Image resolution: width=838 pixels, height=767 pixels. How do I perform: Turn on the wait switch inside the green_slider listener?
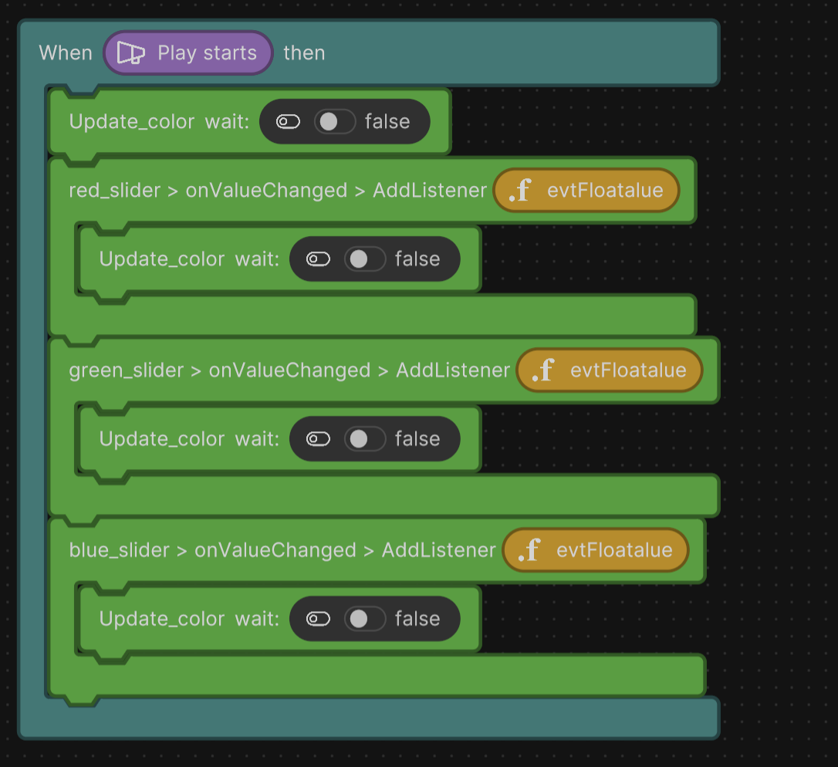pyautogui.click(x=365, y=439)
